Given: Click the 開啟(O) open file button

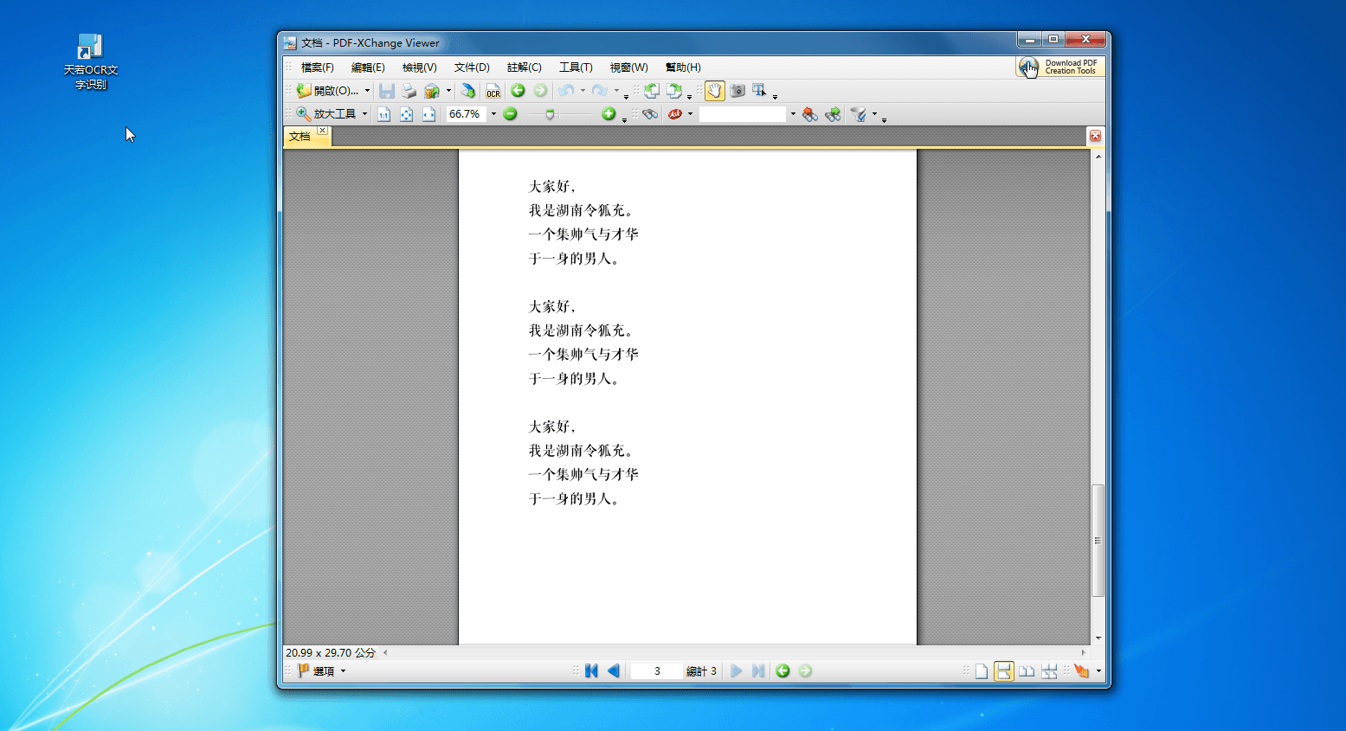Looking at the screenshot, I should [x=327, y=91].
